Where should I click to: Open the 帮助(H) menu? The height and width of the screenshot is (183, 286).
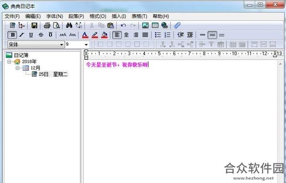161,16
